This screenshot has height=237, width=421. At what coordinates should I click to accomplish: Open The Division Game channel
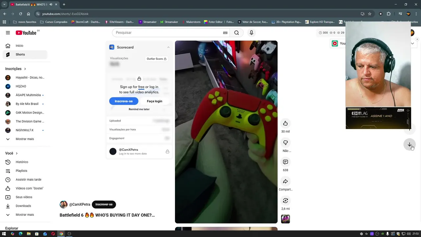tap(25, 121)
